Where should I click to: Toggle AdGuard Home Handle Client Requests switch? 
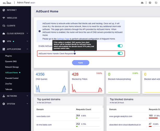pos(120,53)
